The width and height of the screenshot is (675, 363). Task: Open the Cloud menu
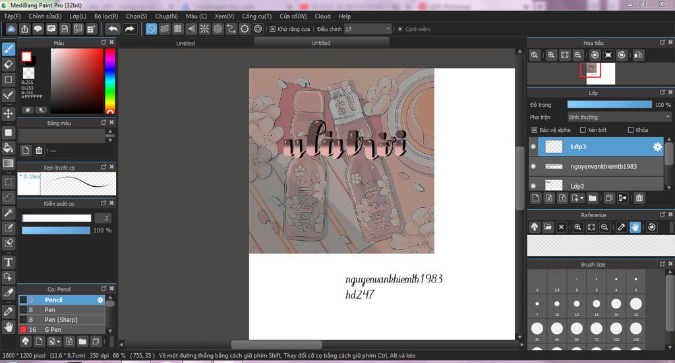pos(322,16)
